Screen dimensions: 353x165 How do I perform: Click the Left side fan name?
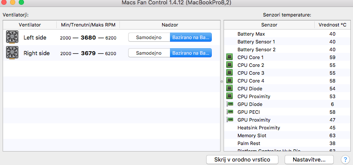coord(35,37)
